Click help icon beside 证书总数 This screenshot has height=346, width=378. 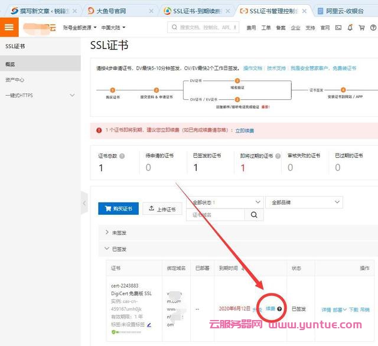coord(122,156)
